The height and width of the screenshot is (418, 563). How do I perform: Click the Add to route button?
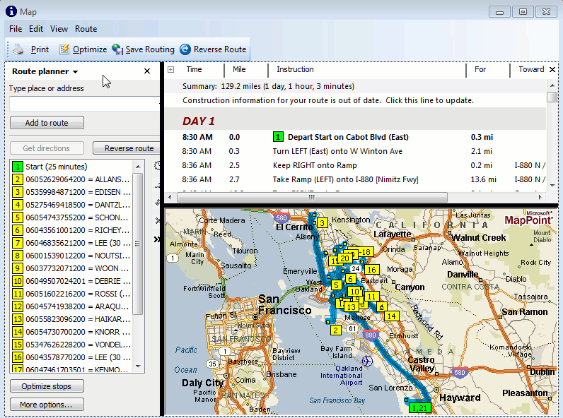[47, 123]
